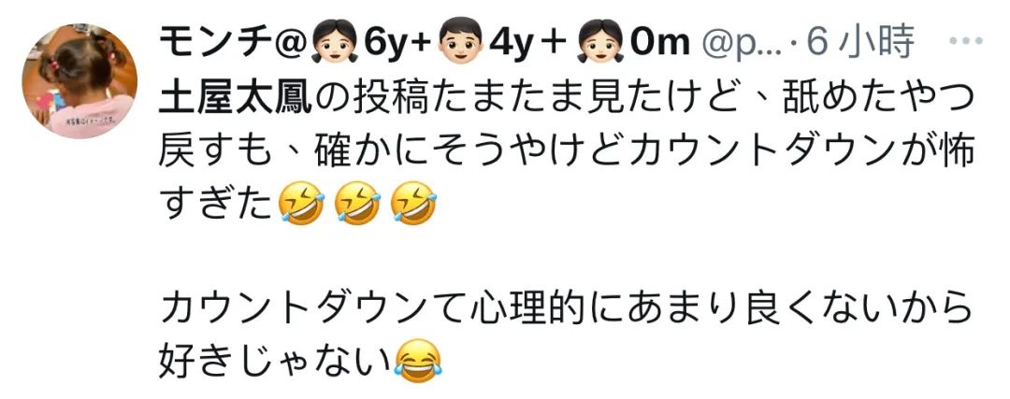Open the profile avatar with pigtailed child
The image size is (1010, 399).
[79, 81]
